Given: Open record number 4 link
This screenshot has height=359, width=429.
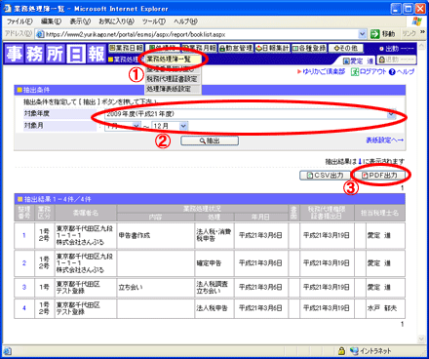Looking at the screenshot, I should tap(24, 308).
